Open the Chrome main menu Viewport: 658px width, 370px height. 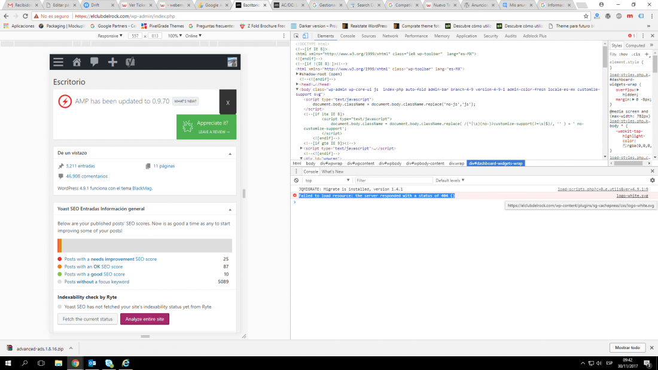(651, 16)
